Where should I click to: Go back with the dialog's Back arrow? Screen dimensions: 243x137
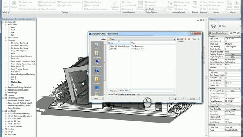click(x=178, y=39)
